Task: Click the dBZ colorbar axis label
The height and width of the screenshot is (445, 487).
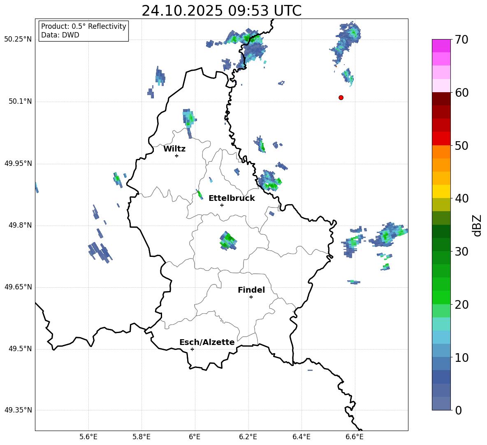Action: click(477, 225)
